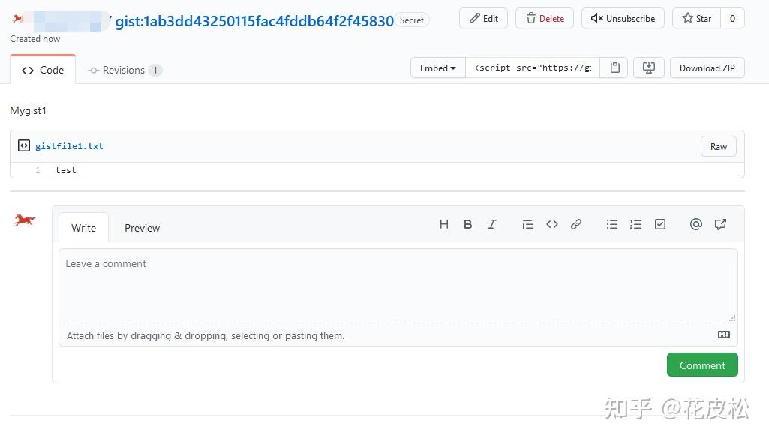Image resolution: width=769 pixels, height=441 pixels.
Task: Apply bold formatting in comment toolbar
Action: pos(468,225)
